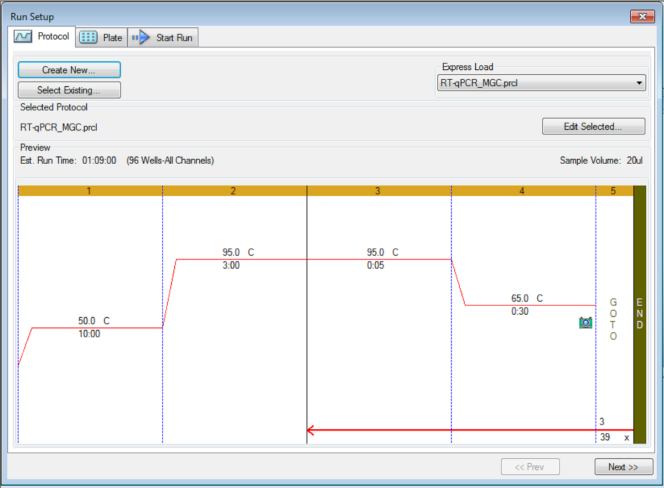Select the Protocol tab

click(53, 36)
